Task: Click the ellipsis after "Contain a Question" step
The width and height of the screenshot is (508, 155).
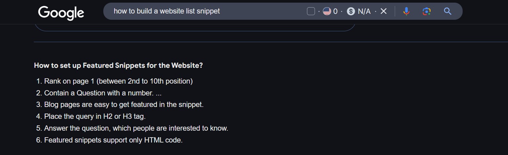Action: [x=158, y=93]
